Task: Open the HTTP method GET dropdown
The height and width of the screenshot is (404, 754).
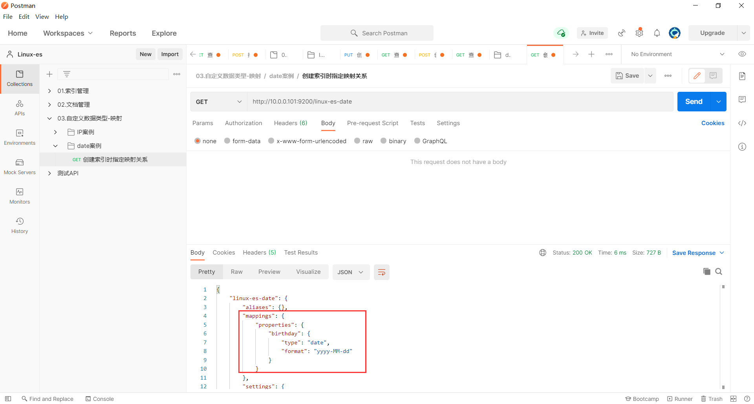Action: point(219,102)
